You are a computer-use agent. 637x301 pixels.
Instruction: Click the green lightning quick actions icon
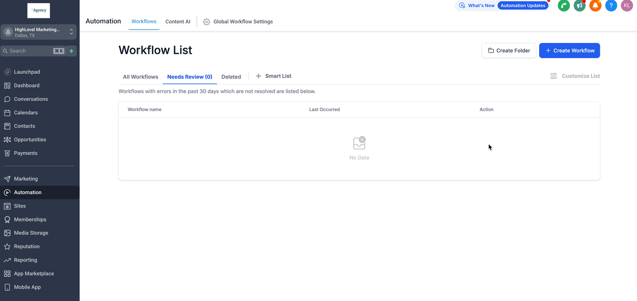pyautogui.click(x=71, y=51)
